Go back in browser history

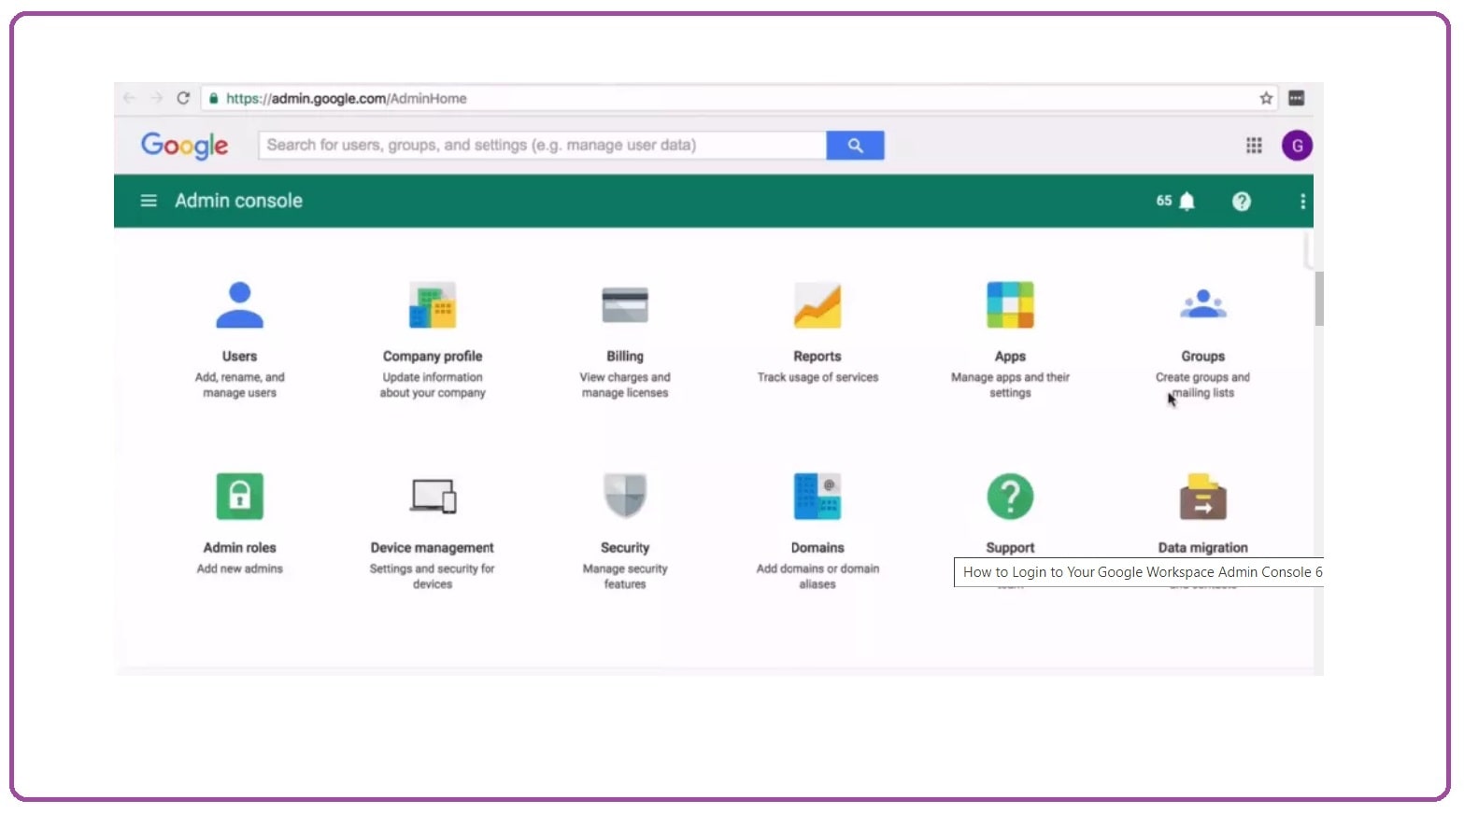click(x=129, y=98)
